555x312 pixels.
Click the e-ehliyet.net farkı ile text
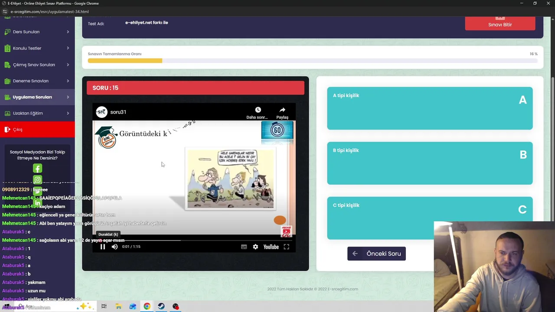[147, 23]
